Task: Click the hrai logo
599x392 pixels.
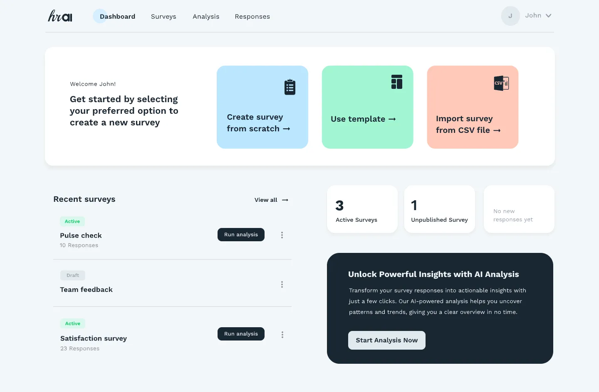Action: tap(60, 16)
